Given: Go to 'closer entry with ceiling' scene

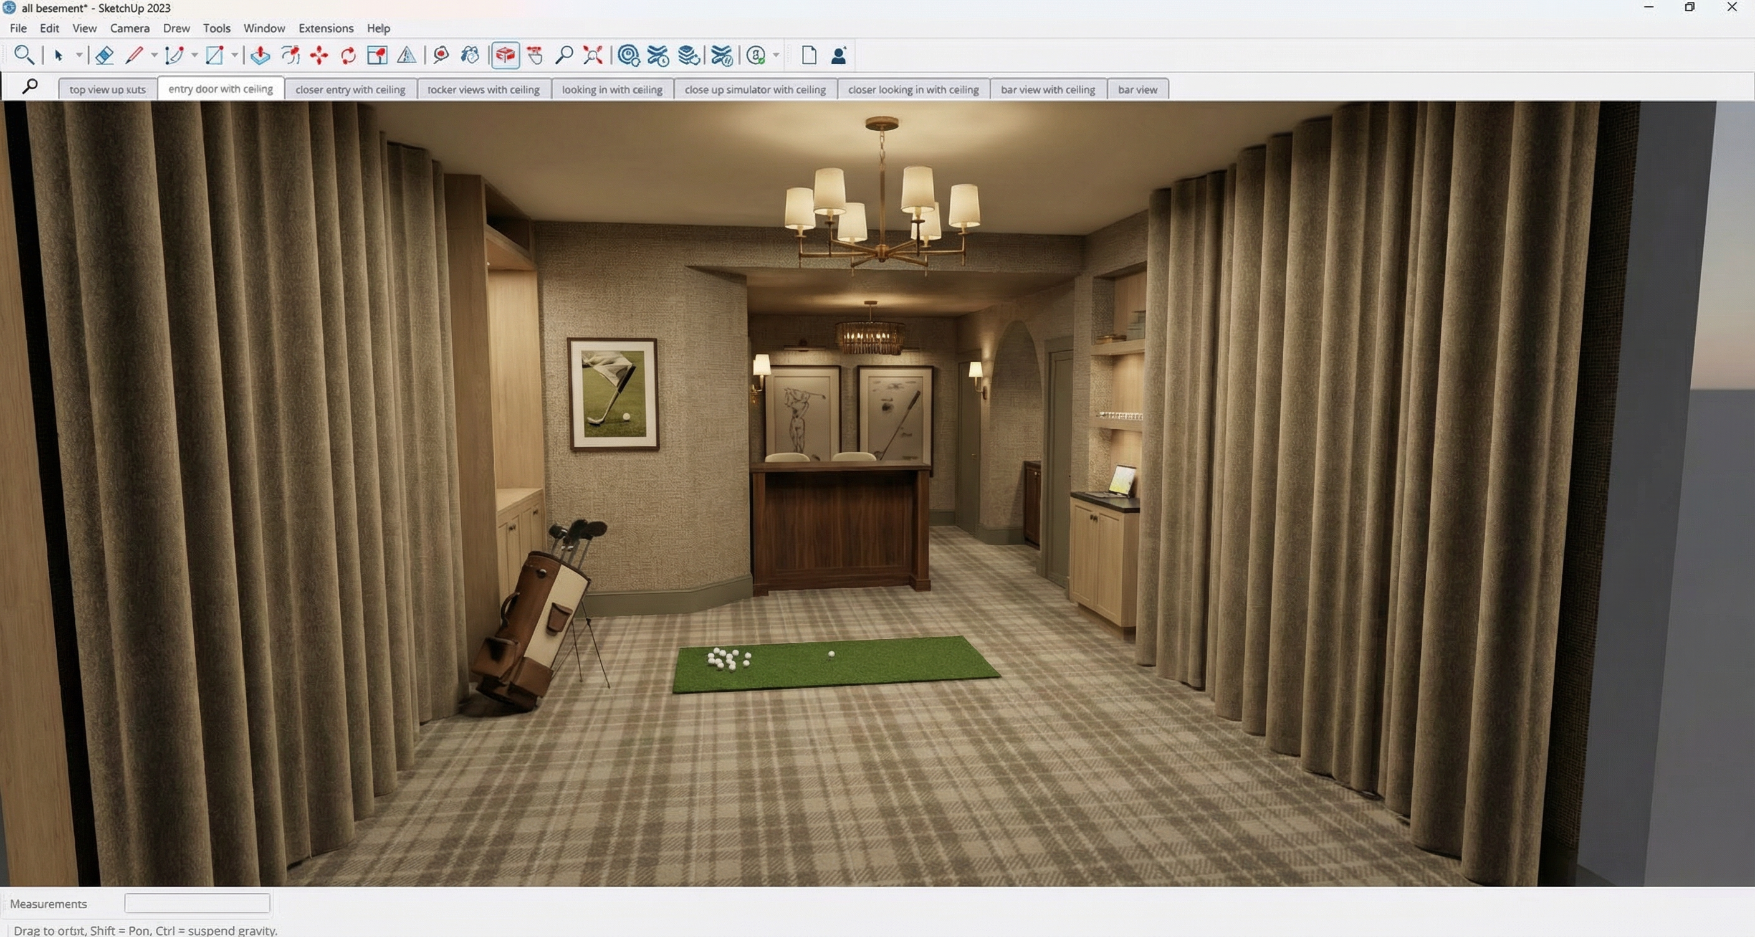Looking at the screenshot, I should coord(350,89).
